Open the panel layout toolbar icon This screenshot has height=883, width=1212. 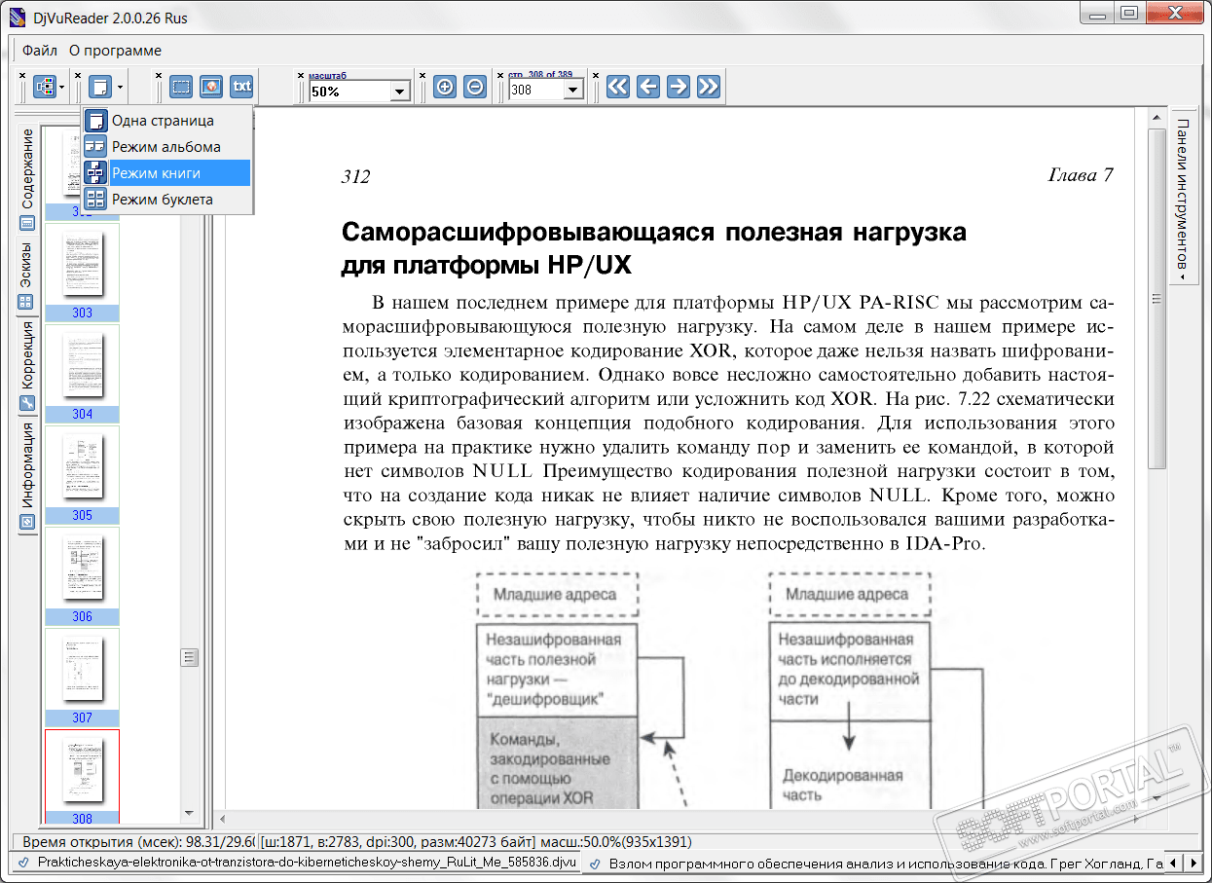point(44,87)
